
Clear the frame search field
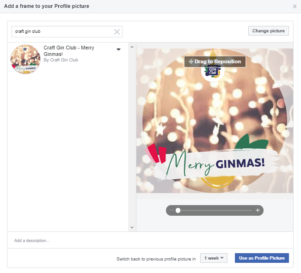point(117,32)
